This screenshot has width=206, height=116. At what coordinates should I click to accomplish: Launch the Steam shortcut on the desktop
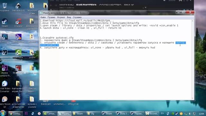point(5,23)
